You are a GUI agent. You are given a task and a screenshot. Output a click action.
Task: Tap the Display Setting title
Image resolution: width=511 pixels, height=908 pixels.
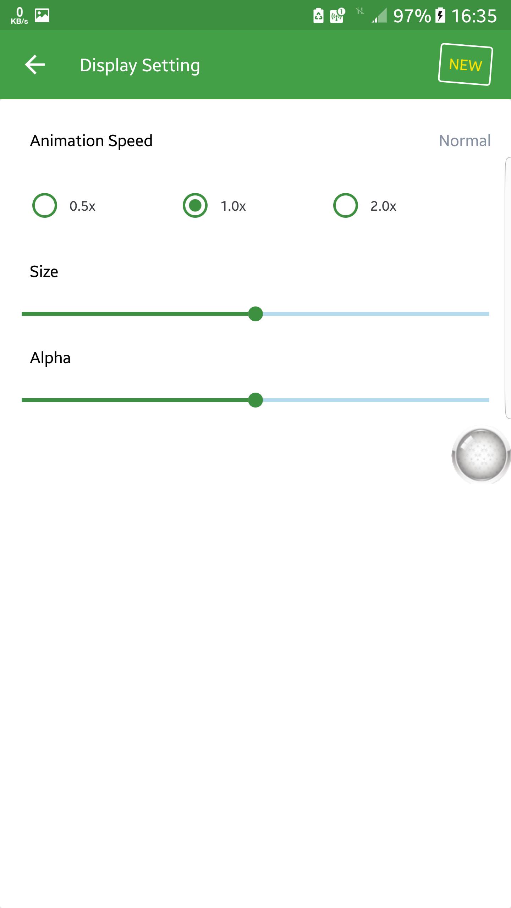(140, 65)
